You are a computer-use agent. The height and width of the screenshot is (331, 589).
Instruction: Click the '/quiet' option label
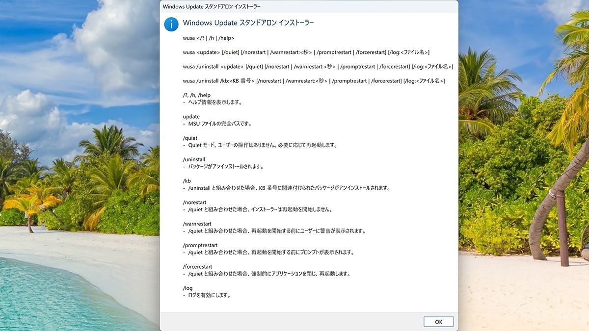tap(191, 138)
